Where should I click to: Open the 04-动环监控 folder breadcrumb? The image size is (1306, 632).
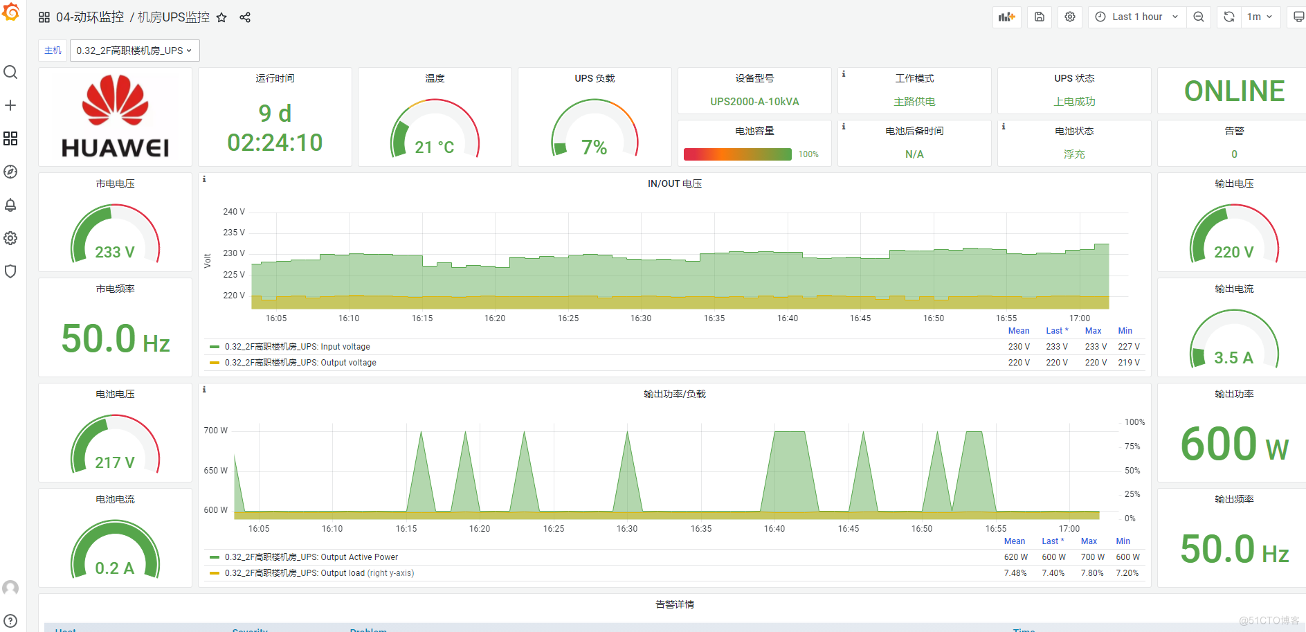pos(90,17)
